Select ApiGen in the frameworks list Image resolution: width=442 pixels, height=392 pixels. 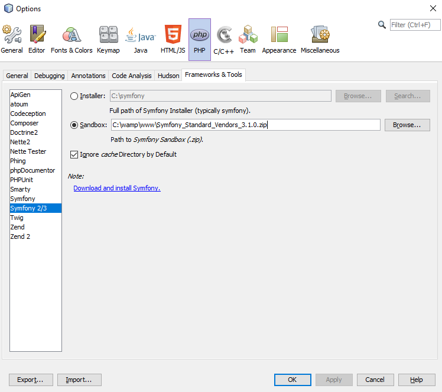35,95
